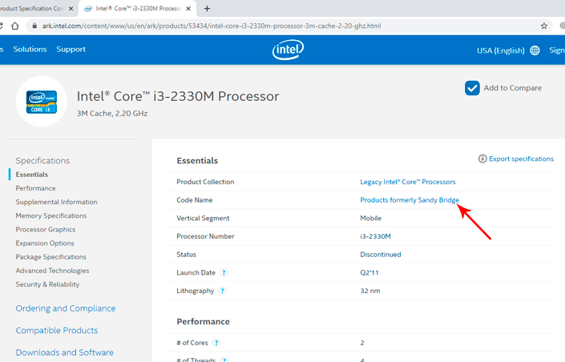Go to Security & Reliability section
Viewport: 565px width, 362px height.
pos(47,284)
